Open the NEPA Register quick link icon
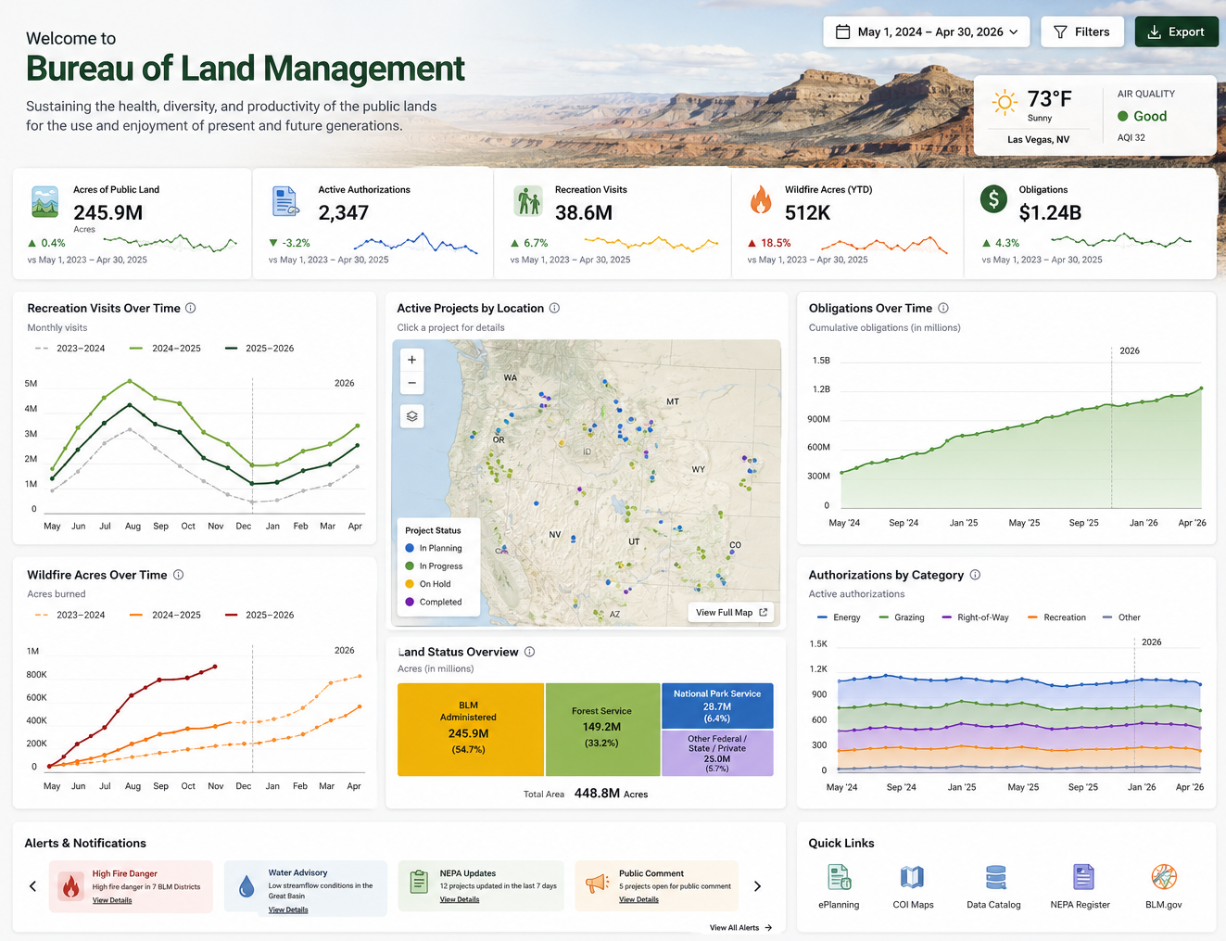Screen dimensions: 1226x941 click(x=1082, y=877)
